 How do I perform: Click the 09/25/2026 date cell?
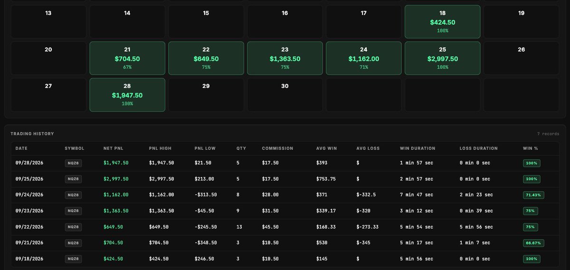(29, 179)
